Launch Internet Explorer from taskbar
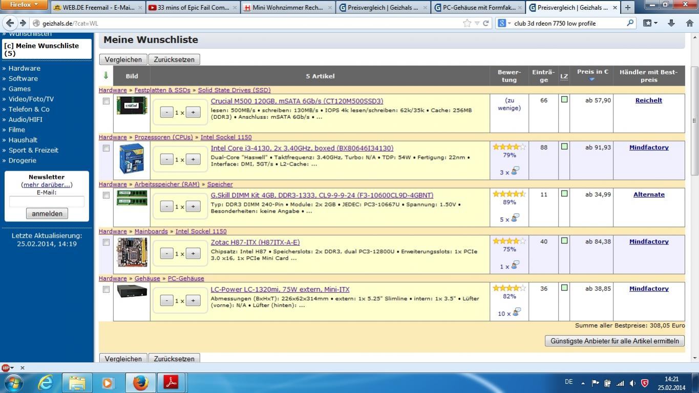699x393 pixels. point(46,383)
